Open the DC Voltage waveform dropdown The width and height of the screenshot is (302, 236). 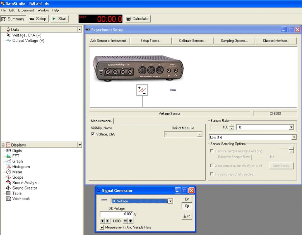tap(170, 201)
